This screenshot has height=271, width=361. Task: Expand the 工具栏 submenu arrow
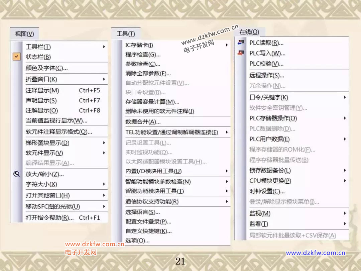104,47
